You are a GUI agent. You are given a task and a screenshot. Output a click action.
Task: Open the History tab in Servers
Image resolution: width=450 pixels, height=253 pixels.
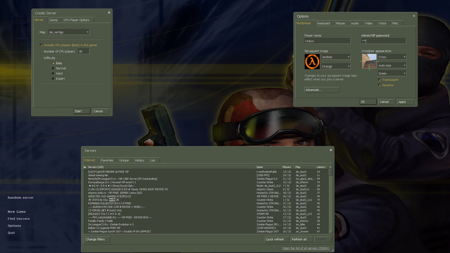141,160
